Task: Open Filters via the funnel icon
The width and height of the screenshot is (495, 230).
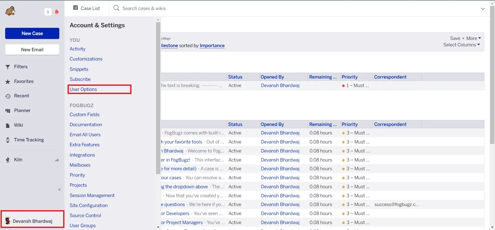Action: [x=8, y=67]
